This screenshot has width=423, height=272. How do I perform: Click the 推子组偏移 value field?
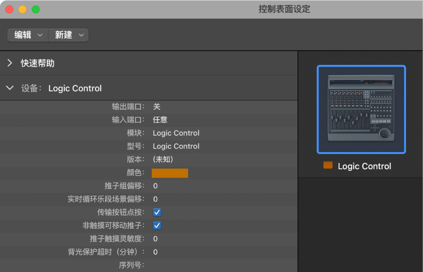point(156,186)
